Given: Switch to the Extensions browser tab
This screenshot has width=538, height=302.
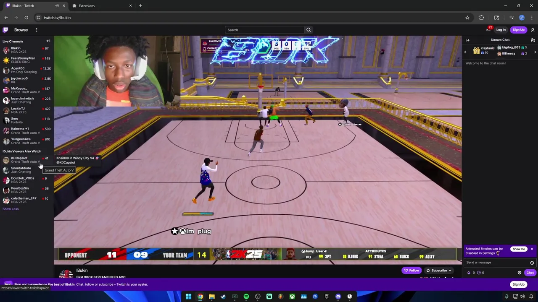Looking at the screenshot, I should (101, 6).
